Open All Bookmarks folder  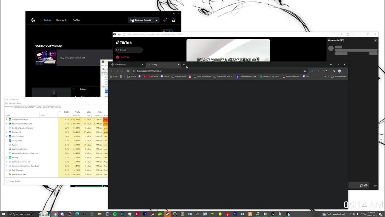(338, 77)
